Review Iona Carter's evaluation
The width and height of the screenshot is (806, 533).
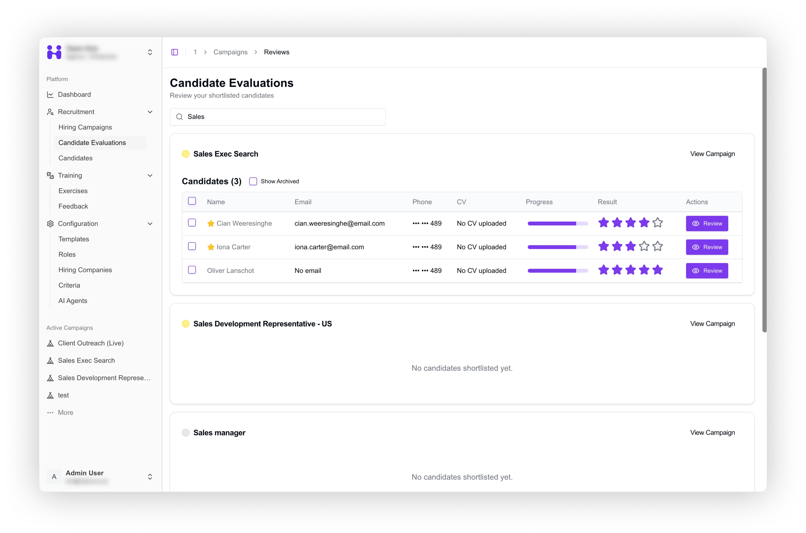707,247
